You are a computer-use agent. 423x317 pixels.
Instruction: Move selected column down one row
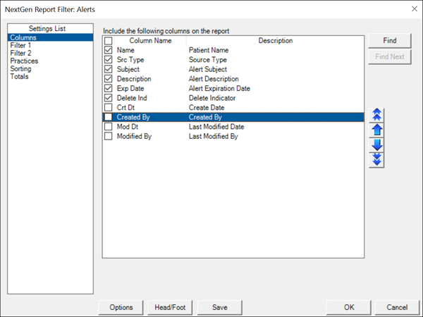point(376,145)
